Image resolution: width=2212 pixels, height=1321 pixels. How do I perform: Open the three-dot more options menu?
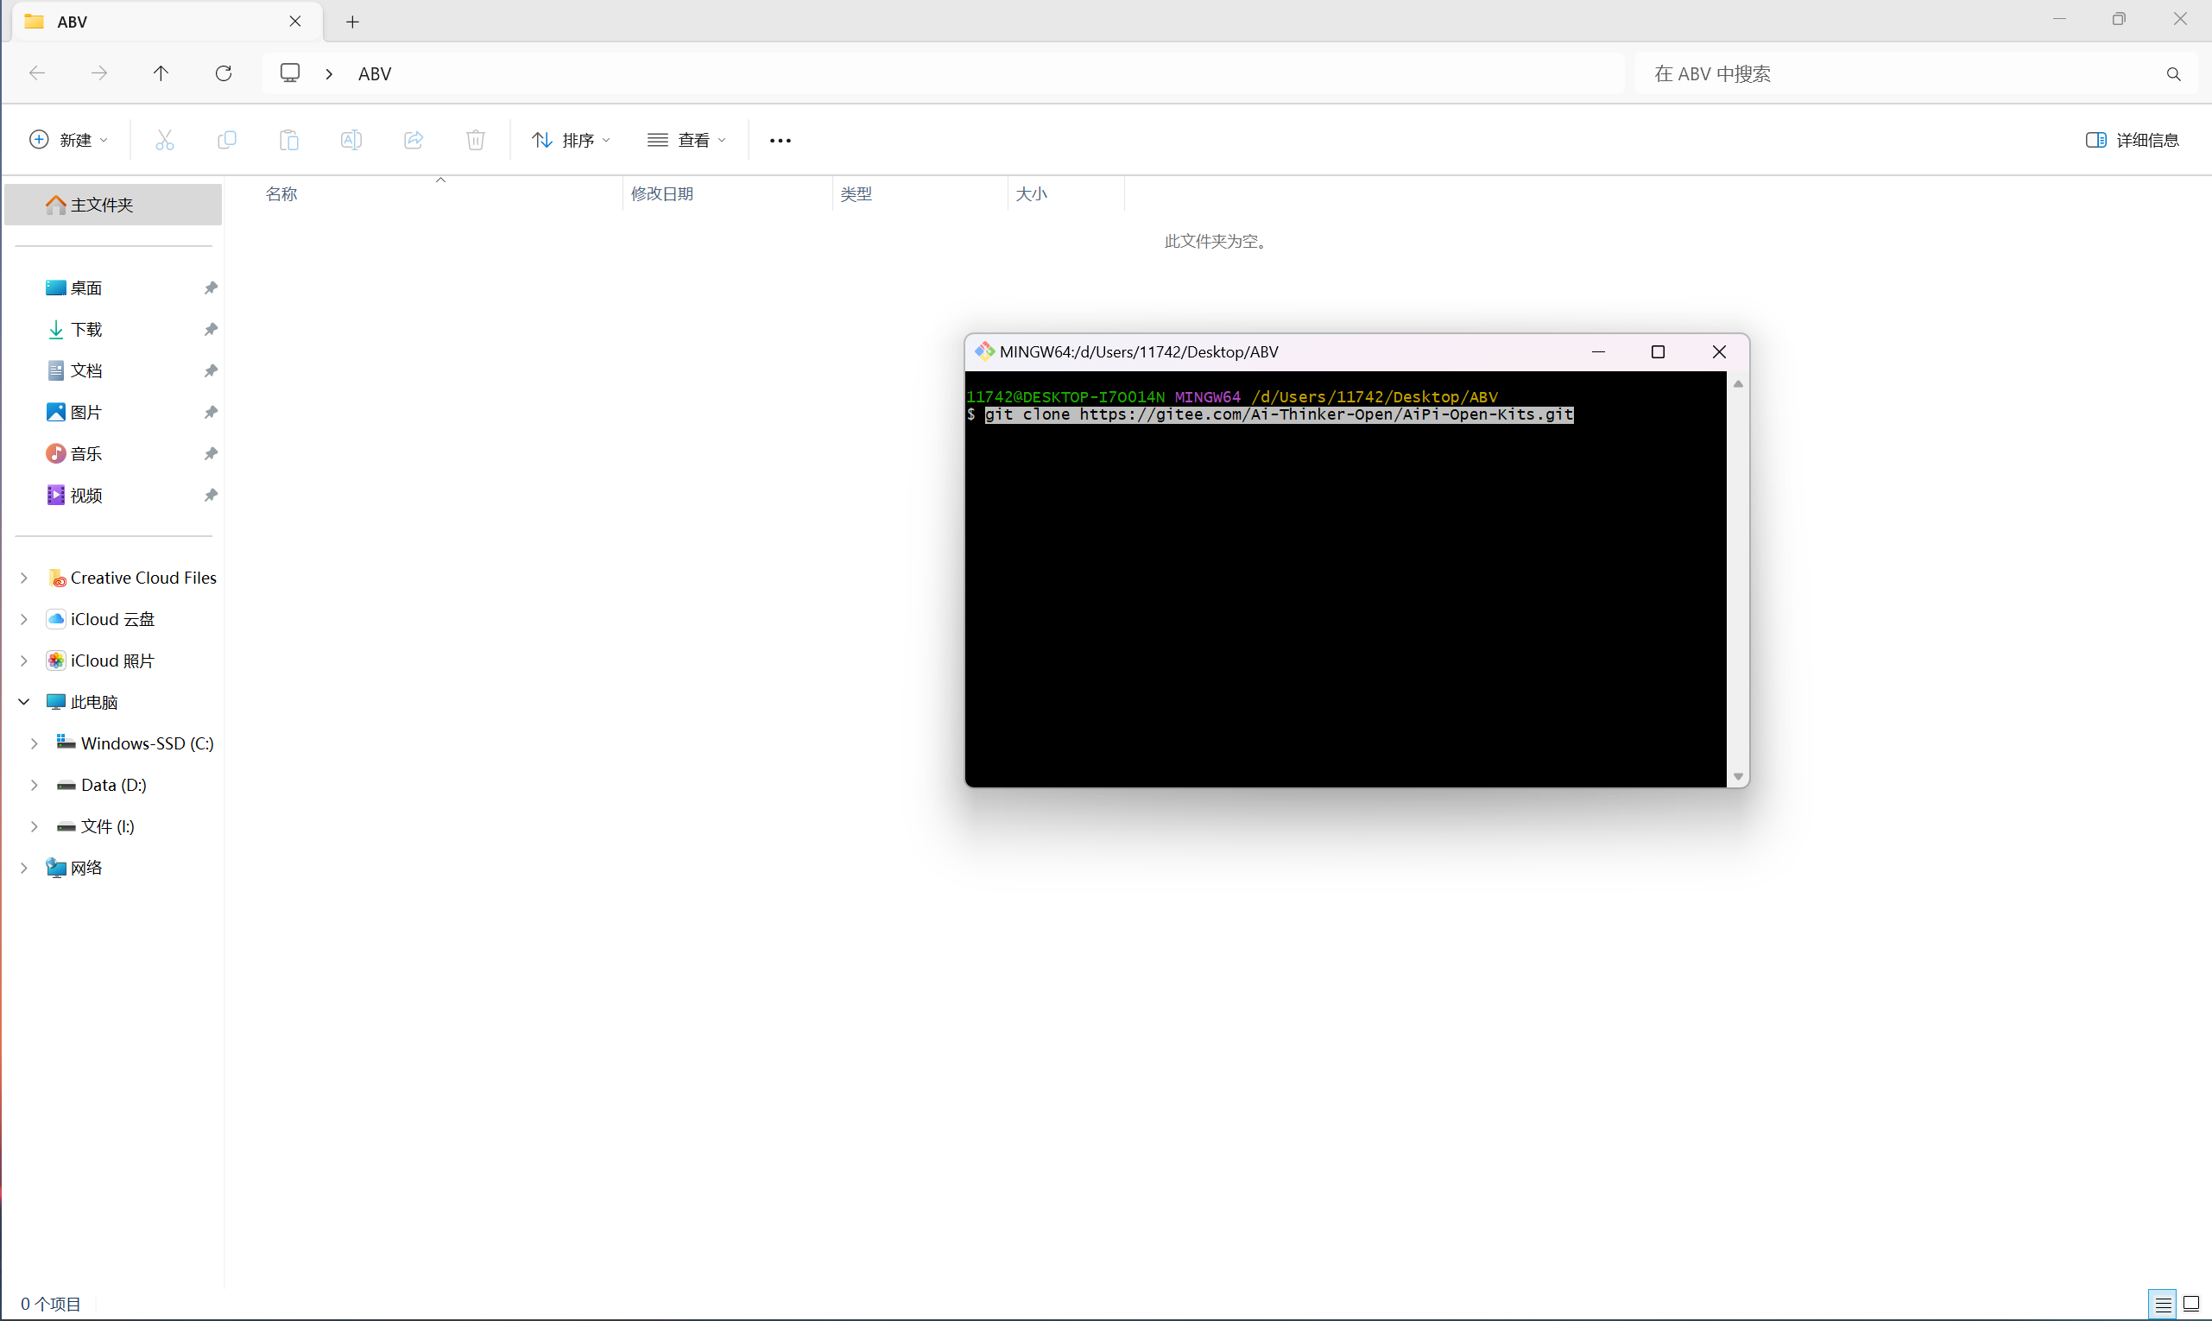(x=781, y=141)
